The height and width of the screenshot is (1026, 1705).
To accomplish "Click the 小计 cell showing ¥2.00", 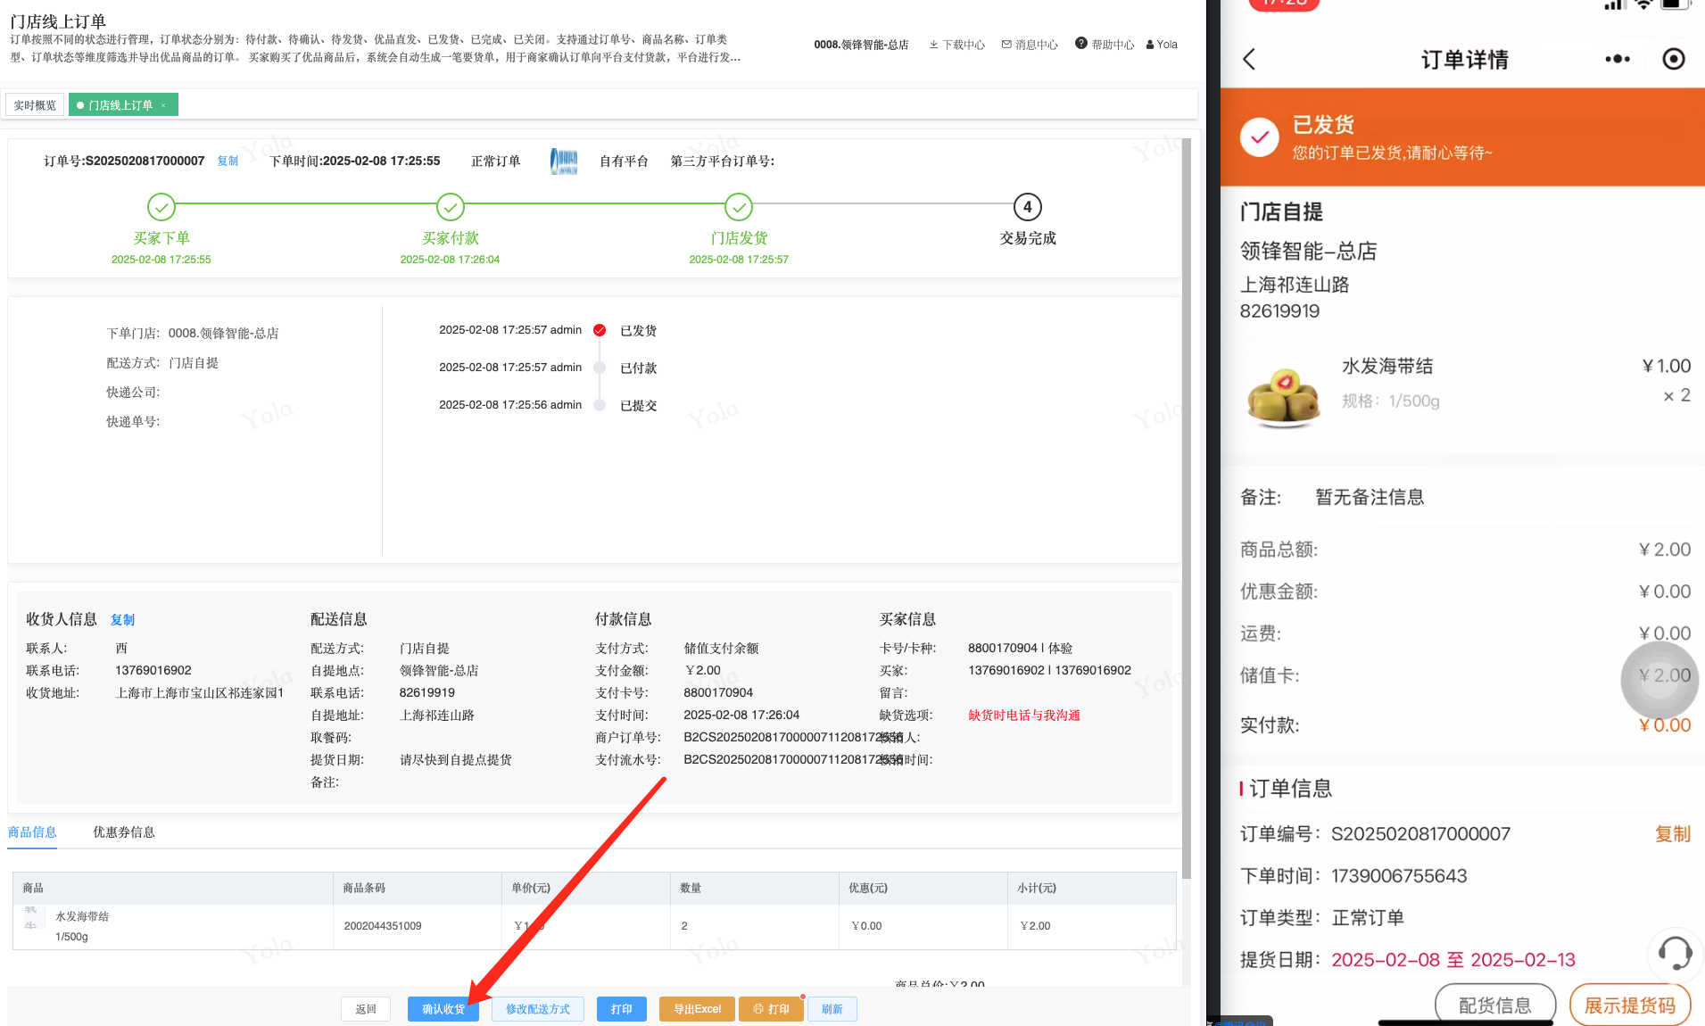I will point(1035,926).
